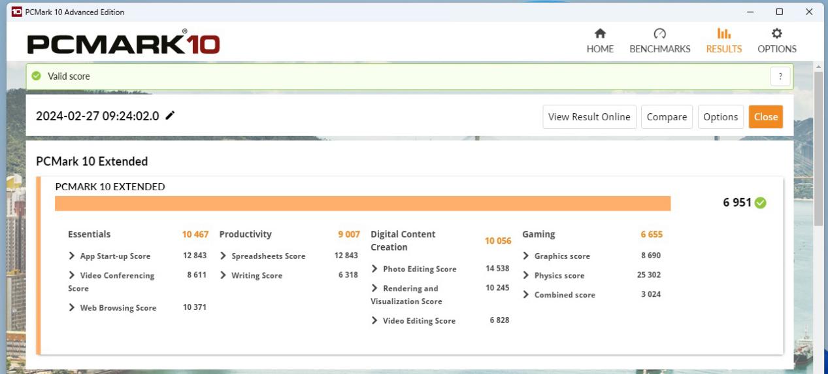Click the question mark help icon
This screenshot has width=828, height=374.
click(780, 76)
